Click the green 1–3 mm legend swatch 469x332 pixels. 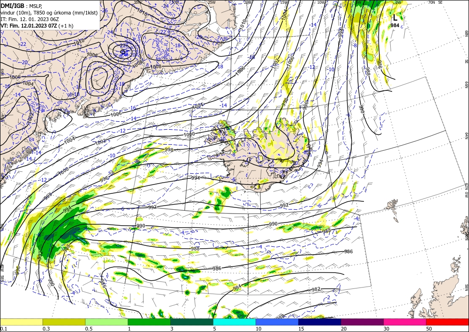click(149, 322)
